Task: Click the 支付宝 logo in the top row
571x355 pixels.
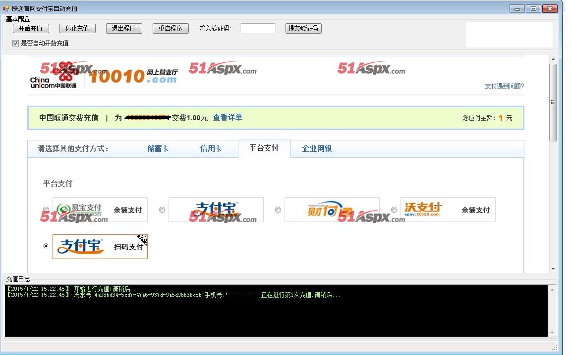Action: (x=216, y=210)
